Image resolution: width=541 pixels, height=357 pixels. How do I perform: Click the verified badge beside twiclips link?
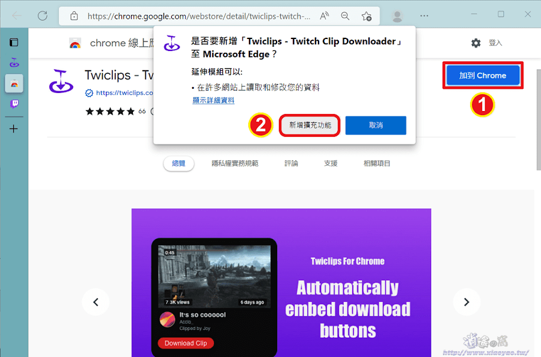click(89, 93)
